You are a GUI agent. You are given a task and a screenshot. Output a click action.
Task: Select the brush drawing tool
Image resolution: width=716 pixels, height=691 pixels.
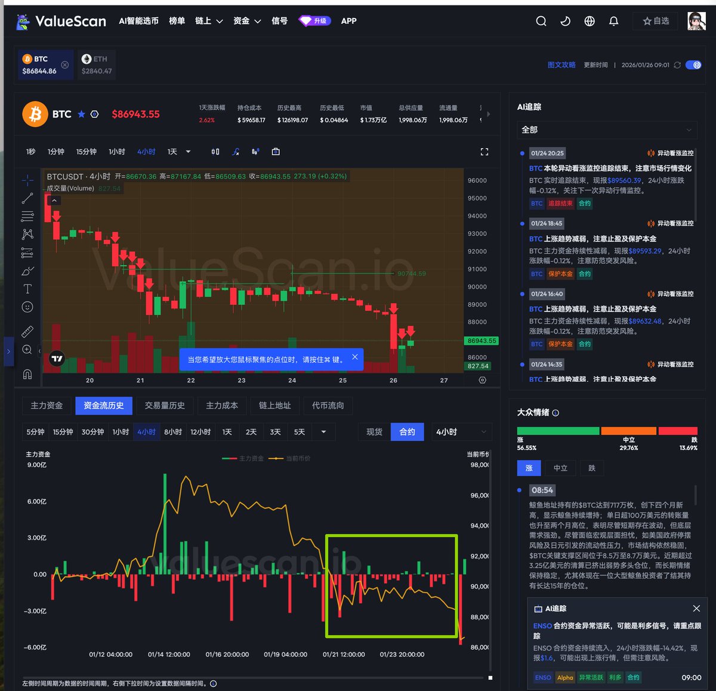click(x=27, y=271)
